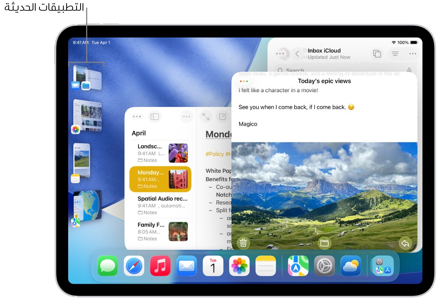Tap the copy icon in the Mail toolbar
Image resolution: width=437 pixels, height=298 pixels.
377,53
